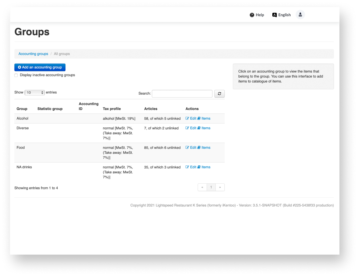Edit the NA drinks group
This screenshot has width=358, height=276.
pos(191,167)
